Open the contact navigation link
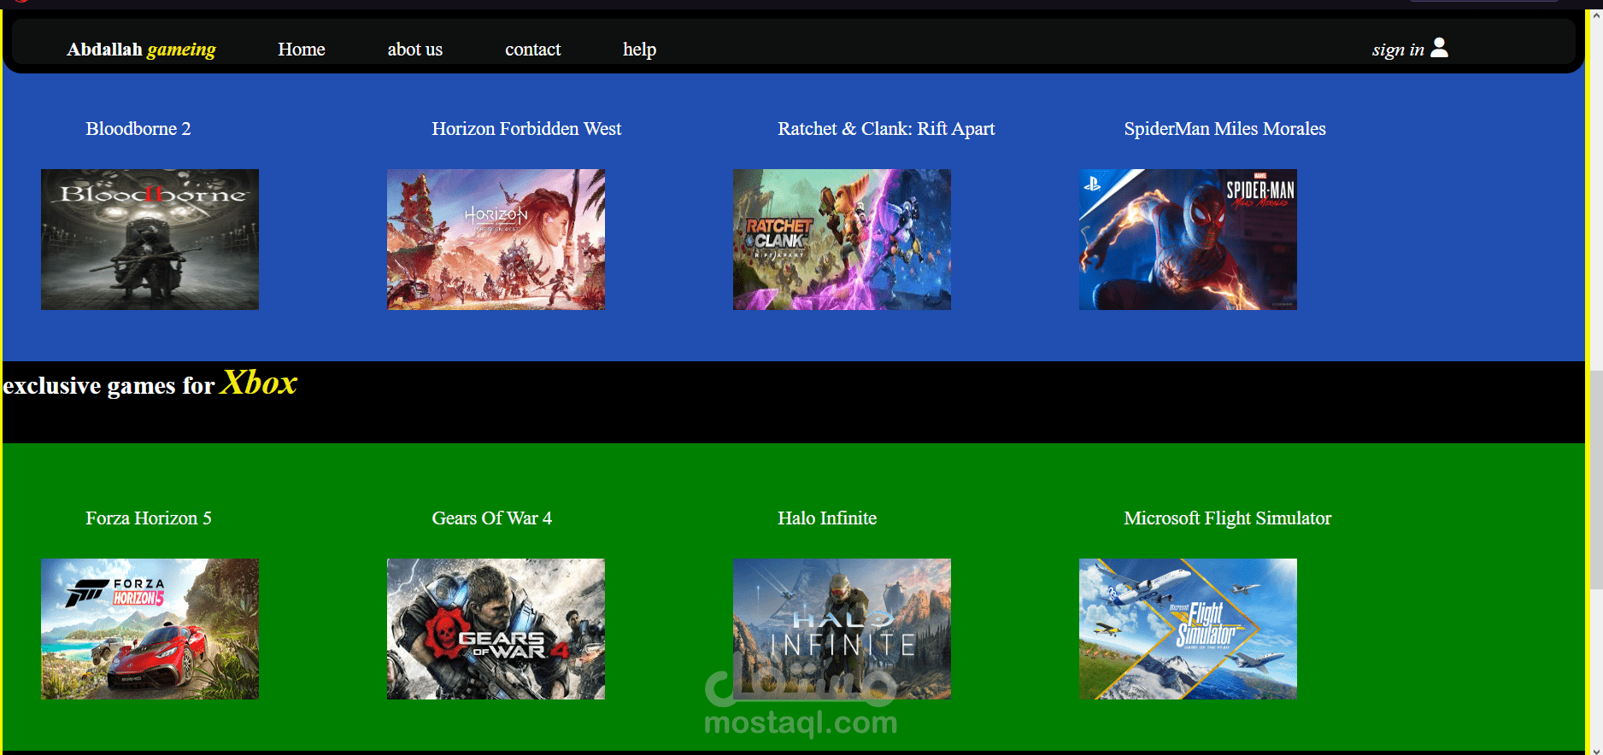 532,50
